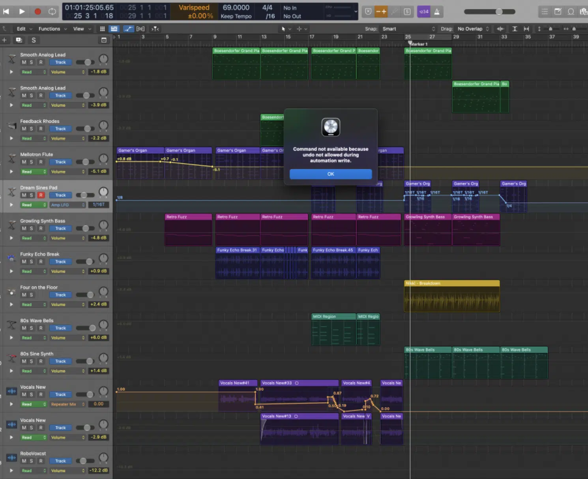Click the highlighted track list view button

coord(114,29)
